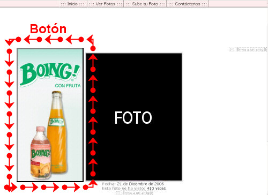
Task: Click the envelope icon beside the FOTO box
Action: coord(232,49)
